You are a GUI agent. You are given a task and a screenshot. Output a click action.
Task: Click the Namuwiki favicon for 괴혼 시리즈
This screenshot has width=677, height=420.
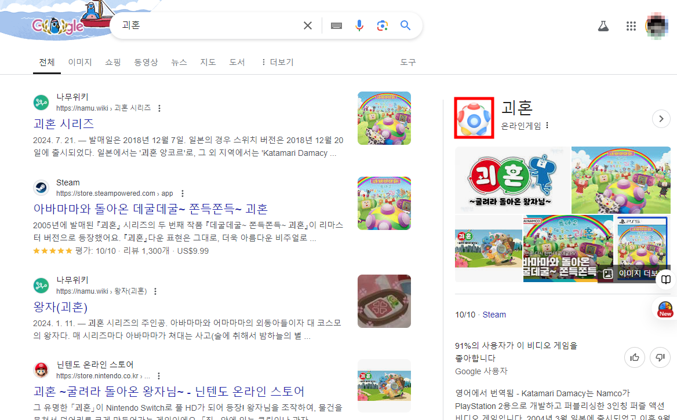click(x=41, y=103)
